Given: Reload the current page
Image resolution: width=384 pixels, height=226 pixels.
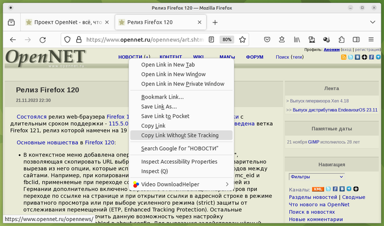Looking at the screenshot, I should [x=43, y=39].
